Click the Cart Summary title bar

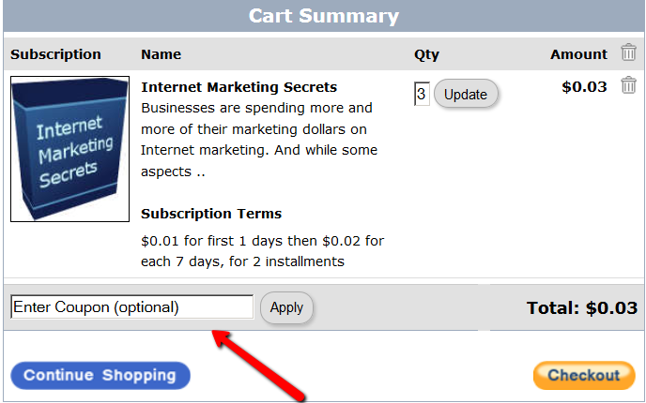click(x=323, y=16)
